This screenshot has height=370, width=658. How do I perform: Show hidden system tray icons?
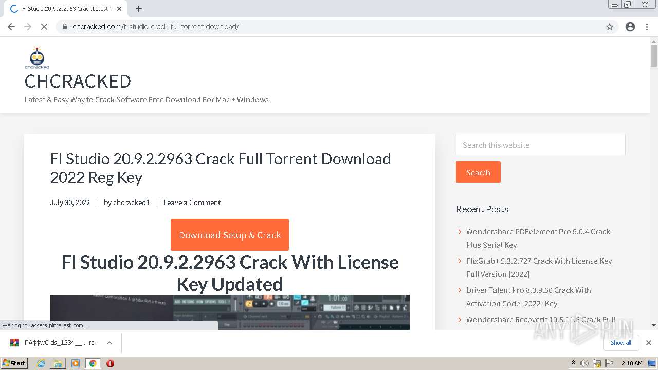573,363
